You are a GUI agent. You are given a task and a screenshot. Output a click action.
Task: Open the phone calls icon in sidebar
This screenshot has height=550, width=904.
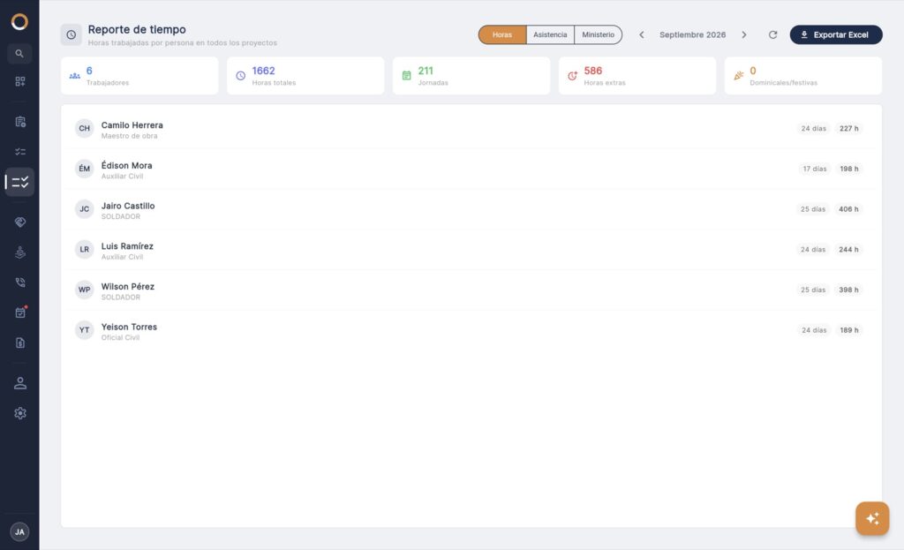pos(19,282)
